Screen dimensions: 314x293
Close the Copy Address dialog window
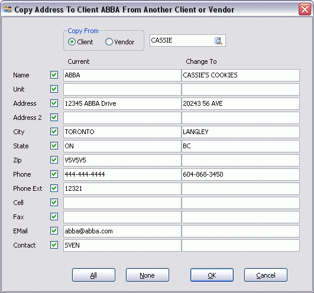[305, 9]
